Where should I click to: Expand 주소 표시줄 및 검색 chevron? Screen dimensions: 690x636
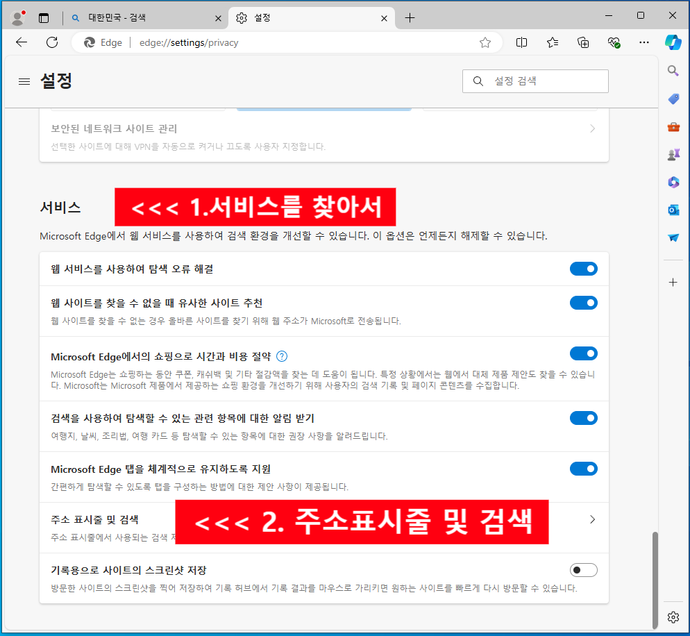point(592,520)
